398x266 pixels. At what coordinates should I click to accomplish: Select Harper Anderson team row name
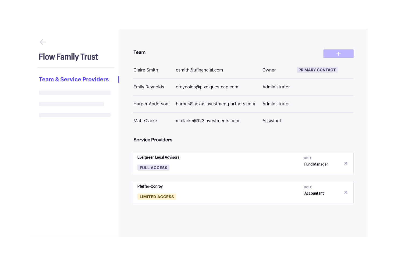tap(151, 104)
